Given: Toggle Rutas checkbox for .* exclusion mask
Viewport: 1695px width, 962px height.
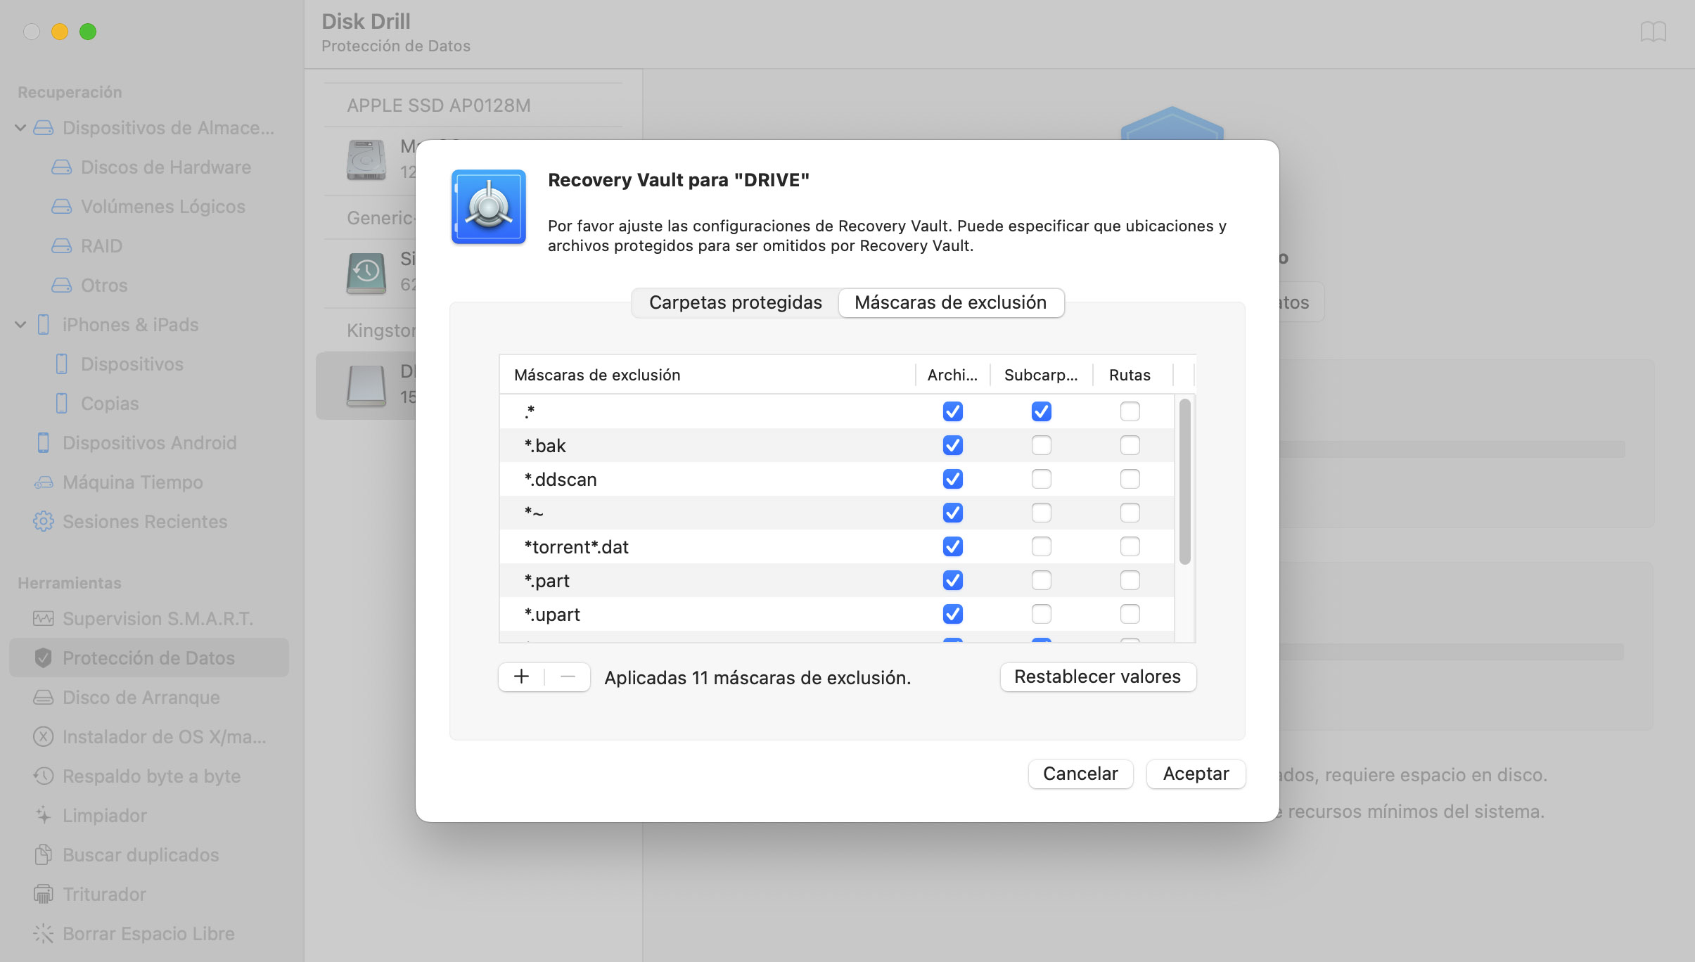Looking at the screenshot, I should 1130,411.
